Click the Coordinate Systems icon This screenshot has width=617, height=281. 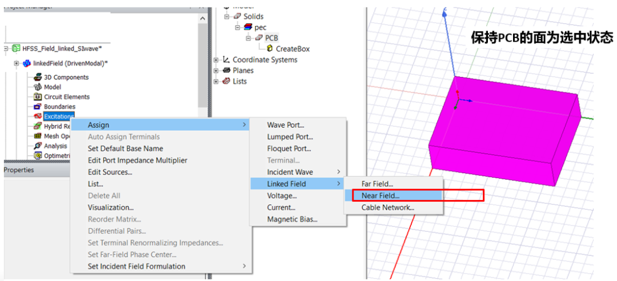point(226,60)
